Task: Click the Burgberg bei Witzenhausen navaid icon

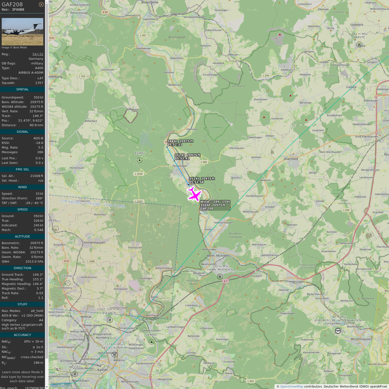Action: tap(338, 331)
